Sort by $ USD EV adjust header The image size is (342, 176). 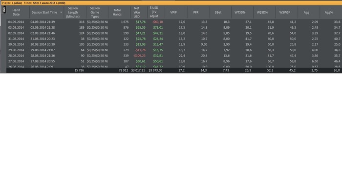[x=154, y=12]
